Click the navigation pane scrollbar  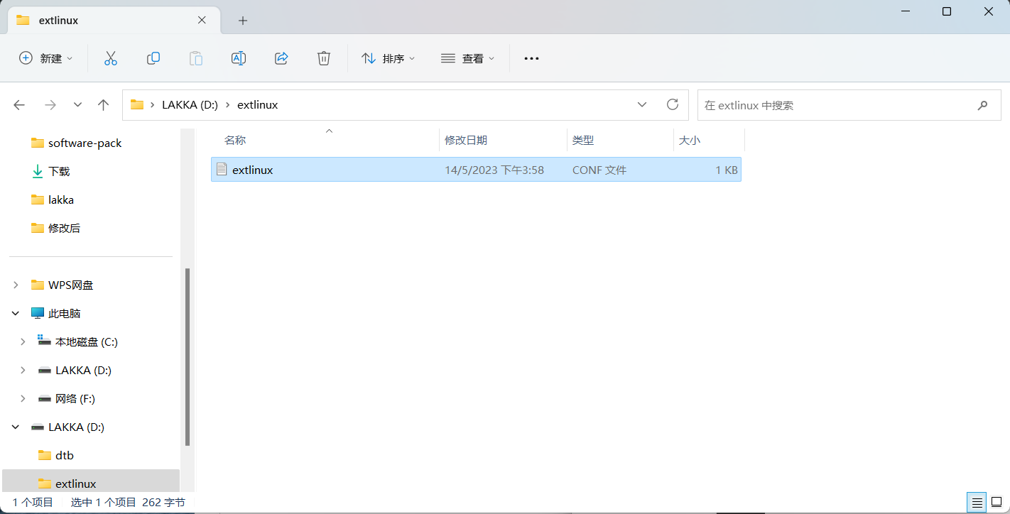coord(188,356)
